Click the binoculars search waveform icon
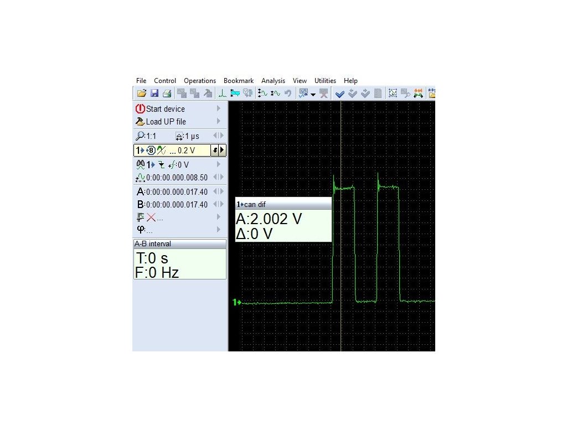The image size is (567, 425). click(x=140, y=164)
